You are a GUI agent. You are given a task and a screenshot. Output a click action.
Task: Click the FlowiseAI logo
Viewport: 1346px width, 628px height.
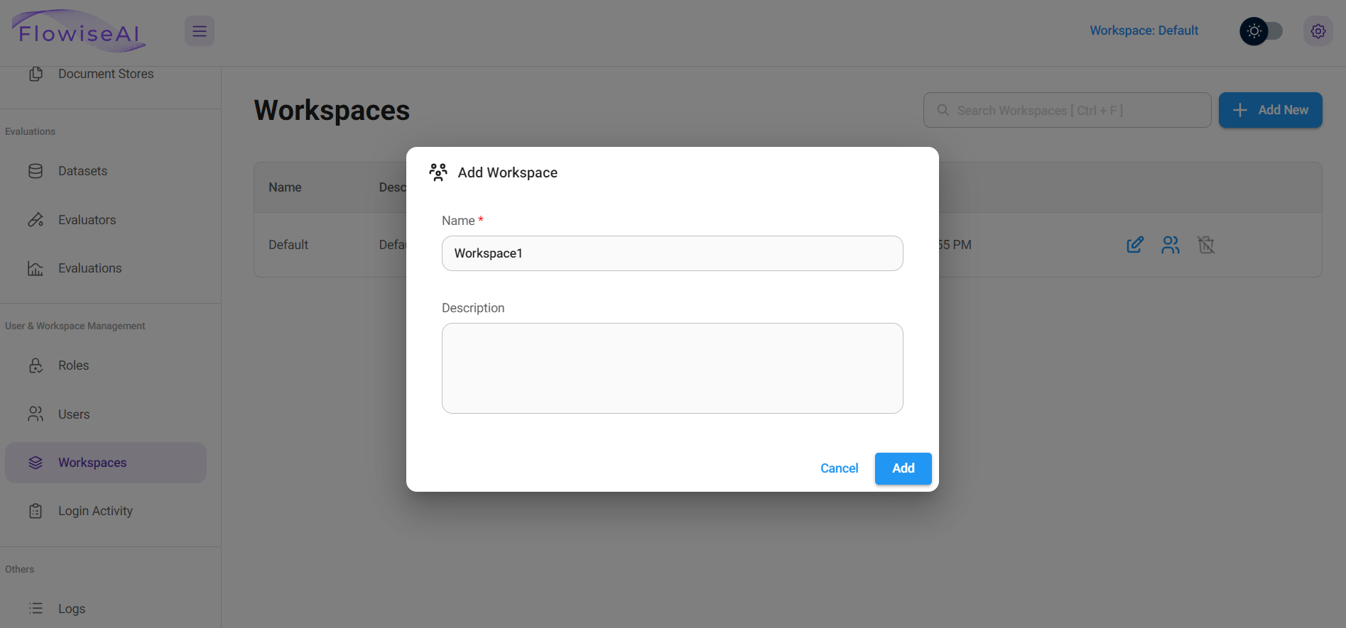[x=79, y=32]
